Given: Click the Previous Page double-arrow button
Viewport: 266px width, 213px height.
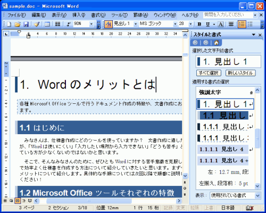Looking at the screenshot, I should click(185, 182).
